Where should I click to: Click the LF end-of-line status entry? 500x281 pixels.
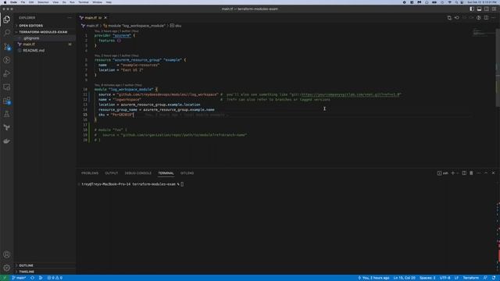pyautogui.click(x=456, y=278)
